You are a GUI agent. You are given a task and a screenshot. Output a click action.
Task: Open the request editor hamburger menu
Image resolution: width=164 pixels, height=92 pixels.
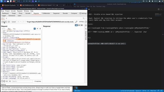[x=40, y=29]
